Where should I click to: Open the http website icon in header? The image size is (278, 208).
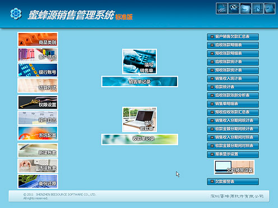[x=221, y=8]
